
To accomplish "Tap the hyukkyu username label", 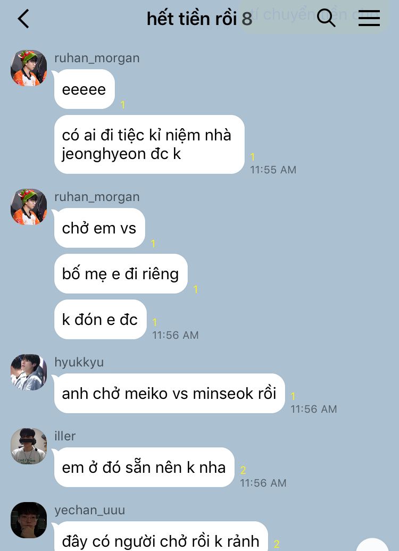I will pos(79,362).
